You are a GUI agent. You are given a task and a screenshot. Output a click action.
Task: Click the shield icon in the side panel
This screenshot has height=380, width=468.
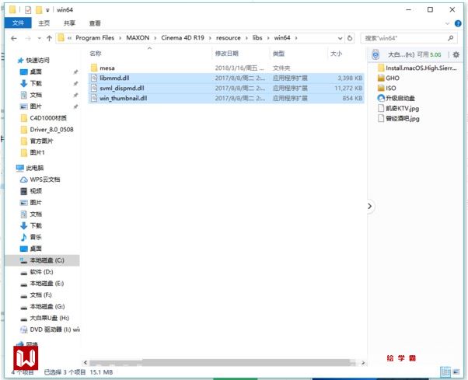375,55
